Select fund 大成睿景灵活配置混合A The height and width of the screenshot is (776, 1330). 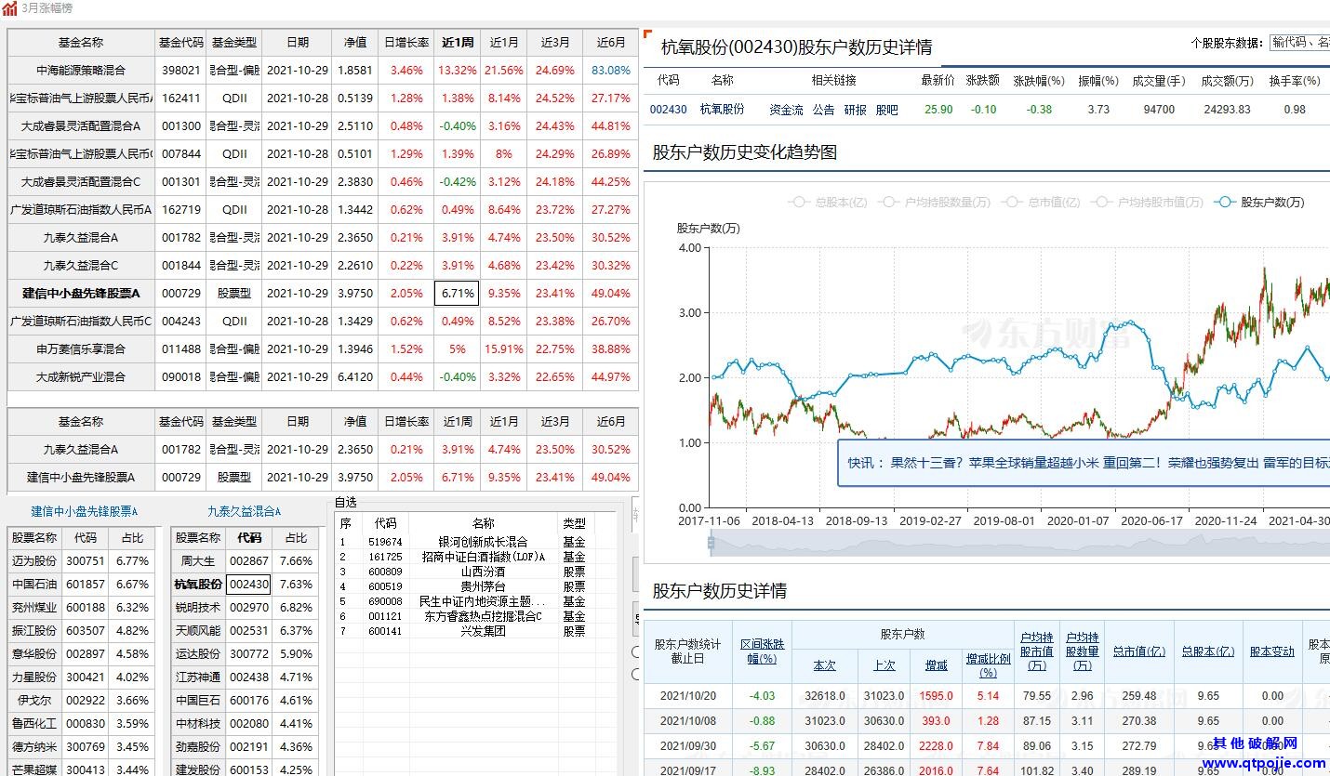coord(81,126)
